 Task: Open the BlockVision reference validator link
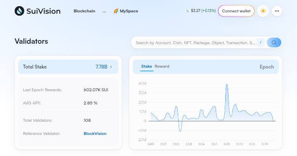coord(95,133)
